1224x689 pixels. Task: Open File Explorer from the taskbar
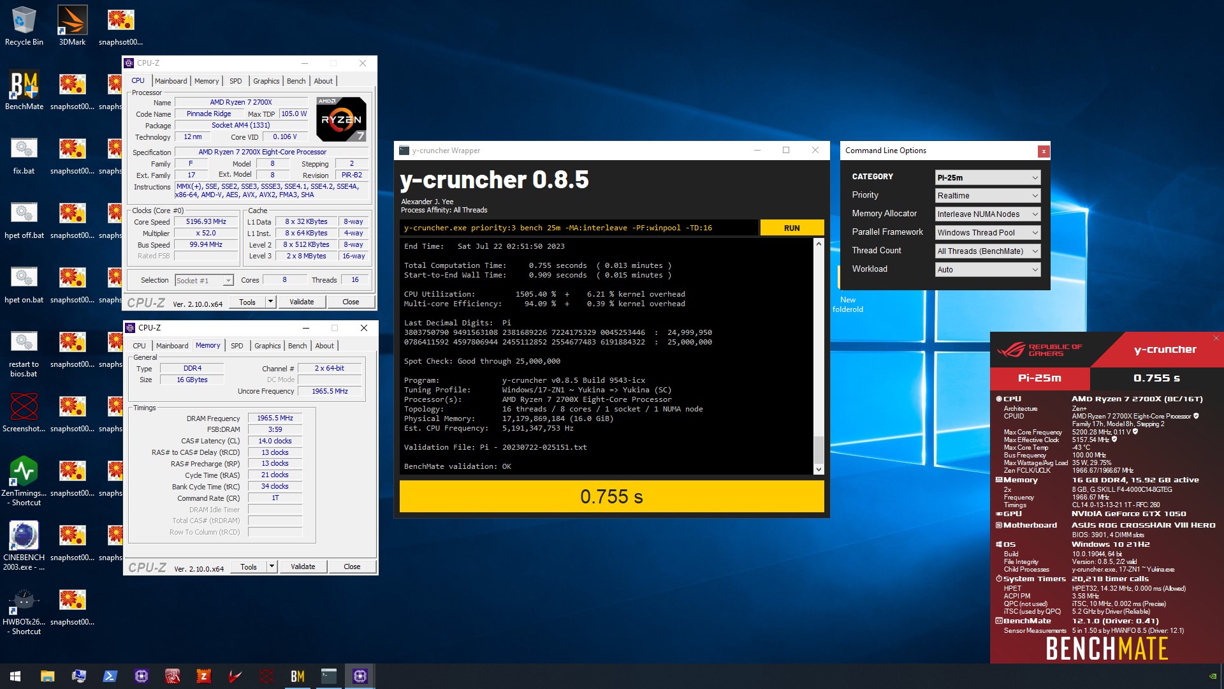coord(47,676)
